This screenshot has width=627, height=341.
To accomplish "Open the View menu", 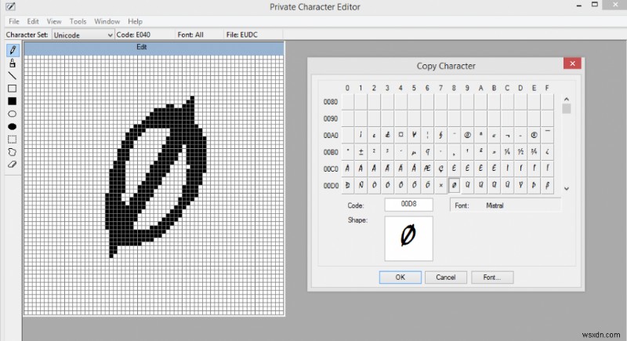I will point(54,22).
